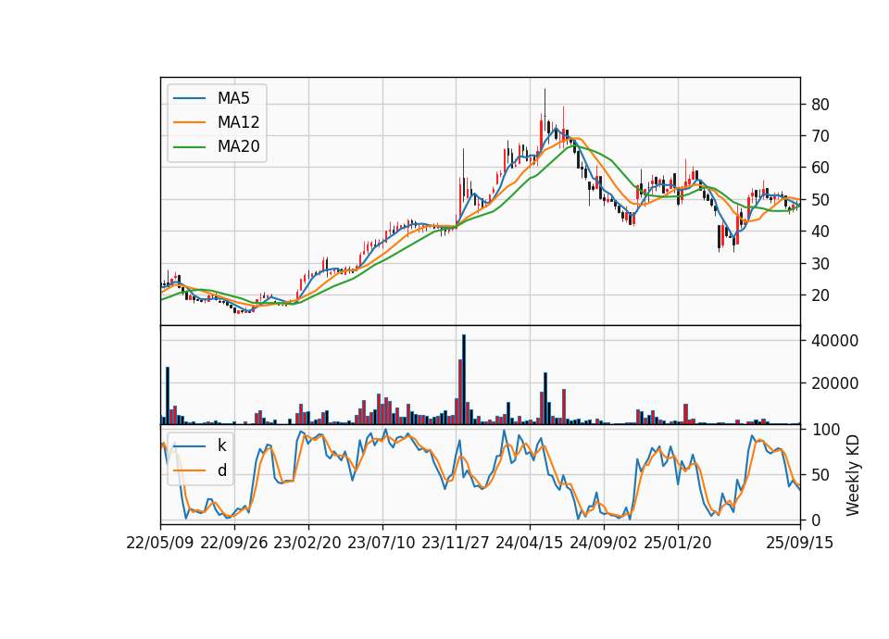Click the 22/05/09 date axis label
889x639 pixels.
pyautogui.click(x=160, y=543)
